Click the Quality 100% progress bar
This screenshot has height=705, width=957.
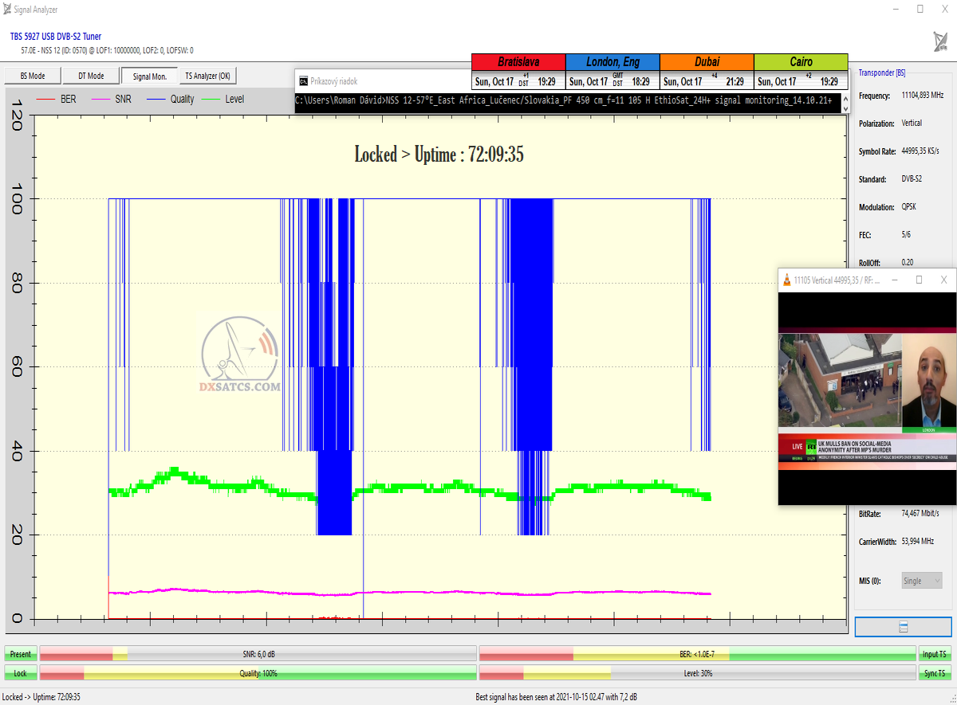[258, 673]
